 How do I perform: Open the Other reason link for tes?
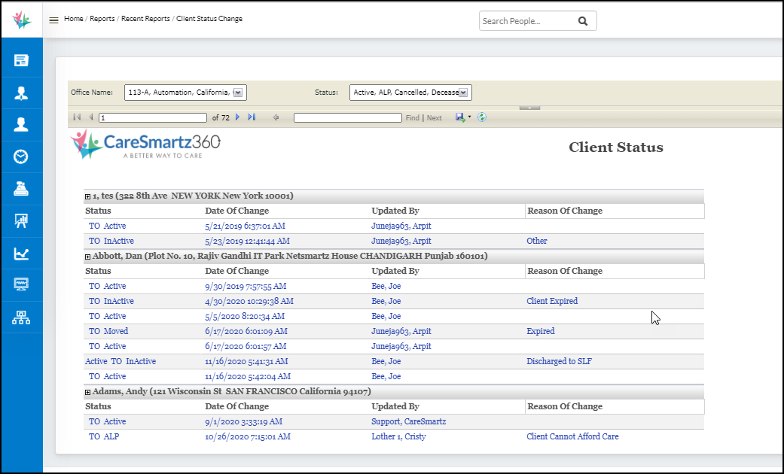(536, 241)
